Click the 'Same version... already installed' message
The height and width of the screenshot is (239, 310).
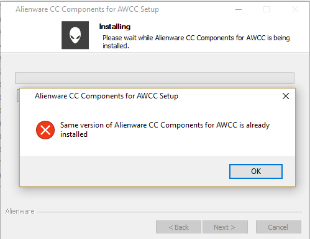pos(165,129)
